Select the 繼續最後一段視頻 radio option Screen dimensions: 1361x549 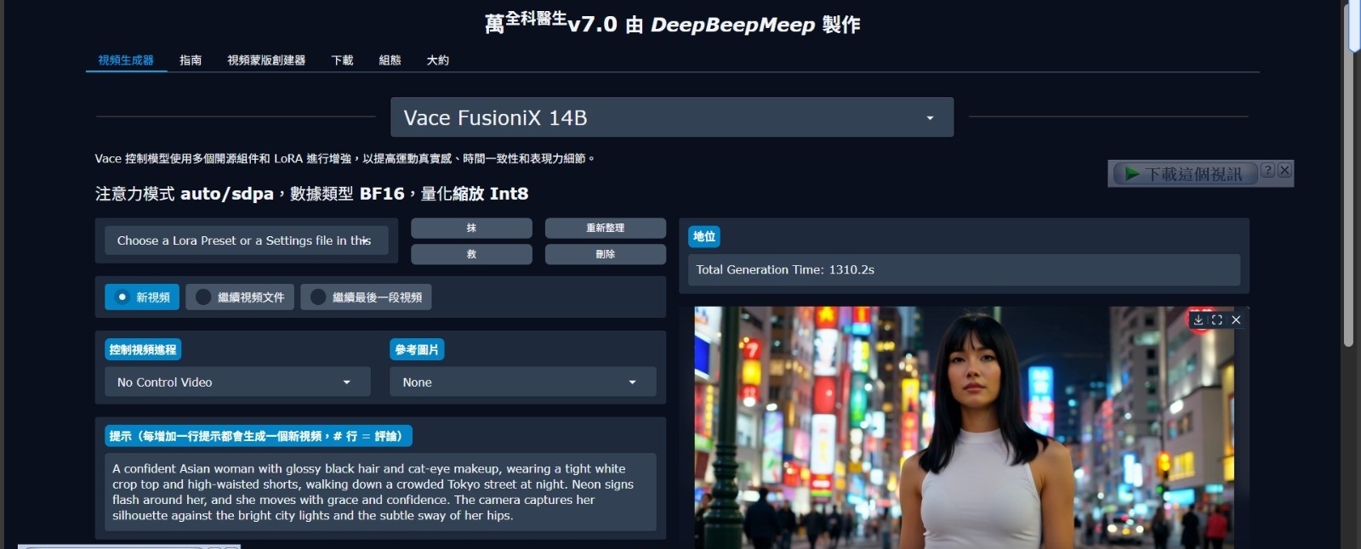tap(367, 297)
